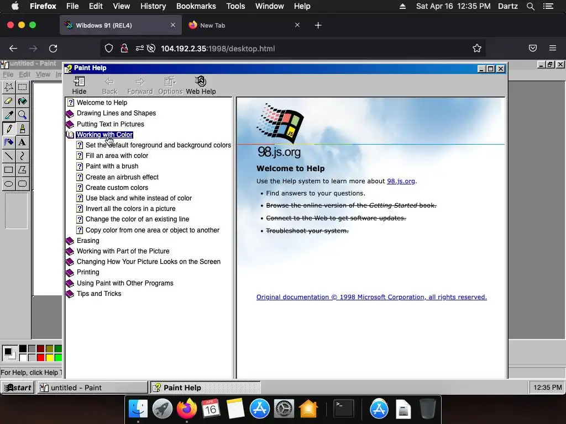566x424 pixels.
Task: Open the Edit menu in Paint window
Action: click(x=24, y=75)
